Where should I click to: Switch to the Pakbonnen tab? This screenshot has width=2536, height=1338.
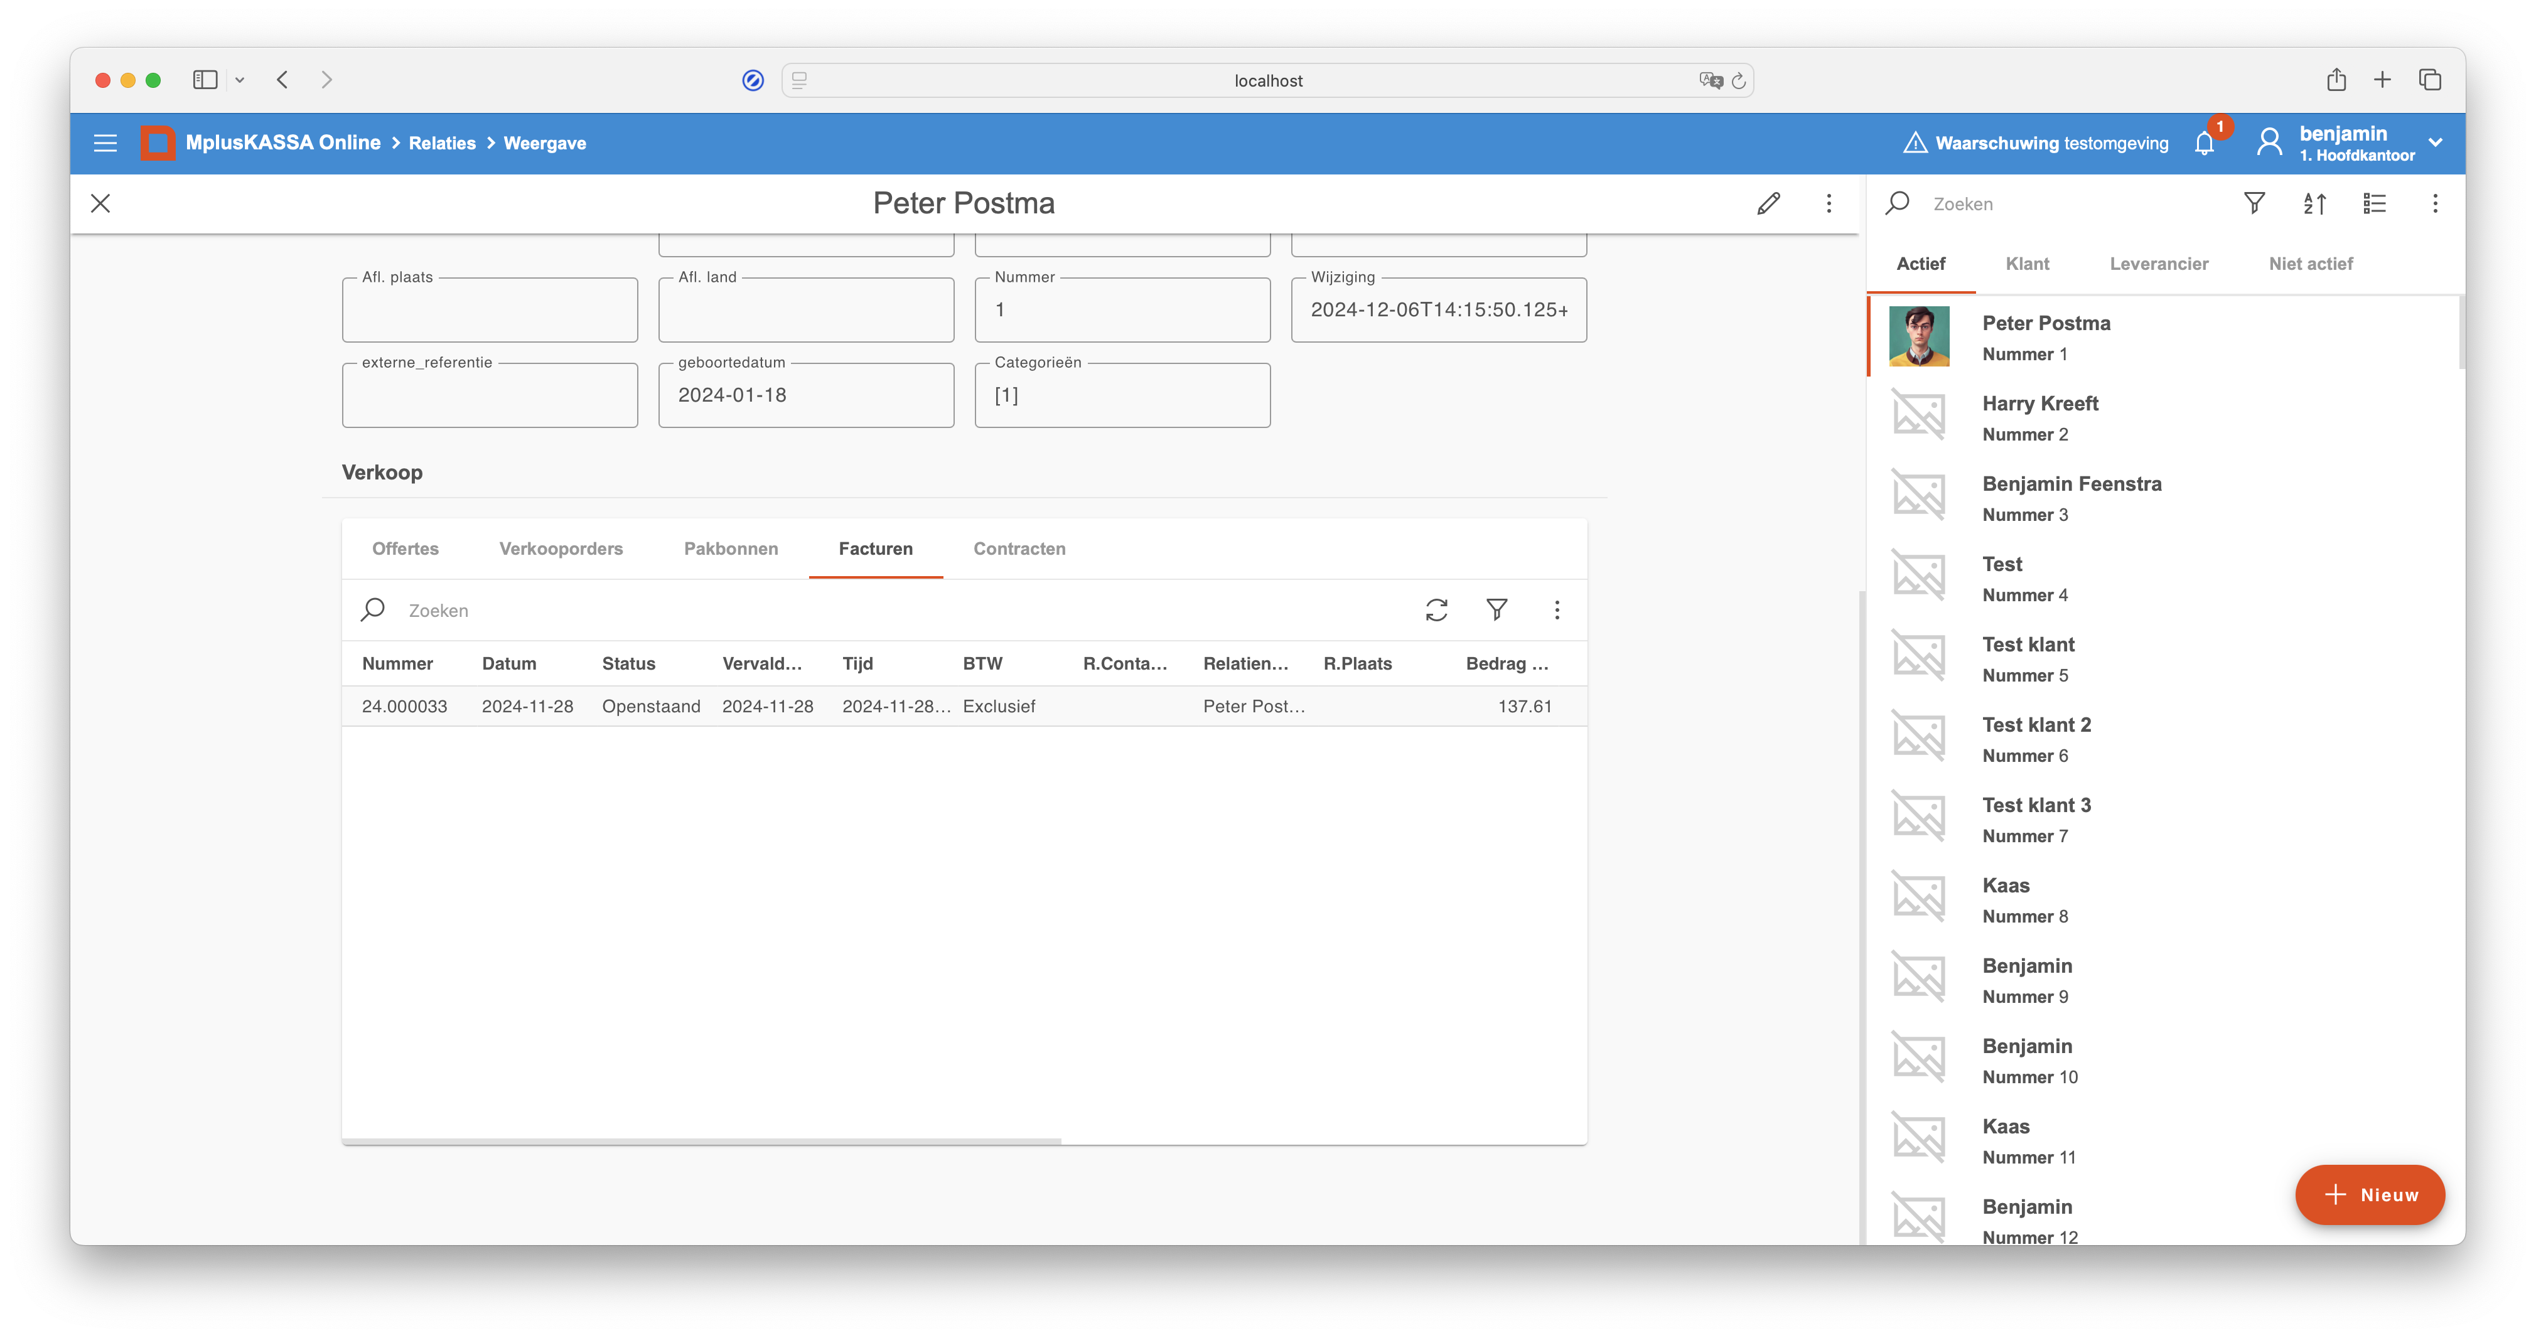pyautogui.click(x=731, y=549)
